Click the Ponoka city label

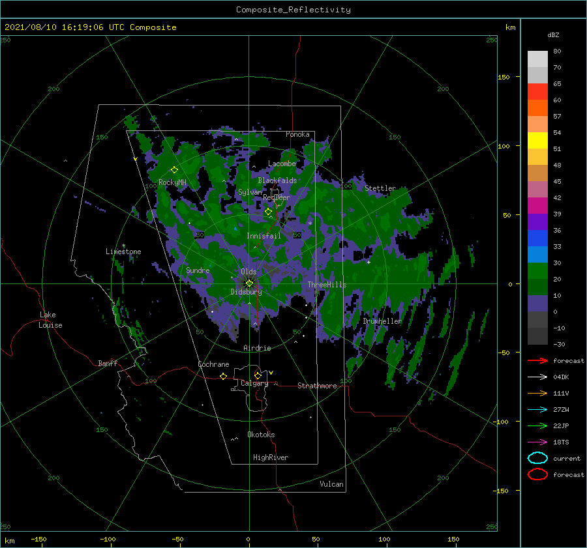tap(297, 134)
